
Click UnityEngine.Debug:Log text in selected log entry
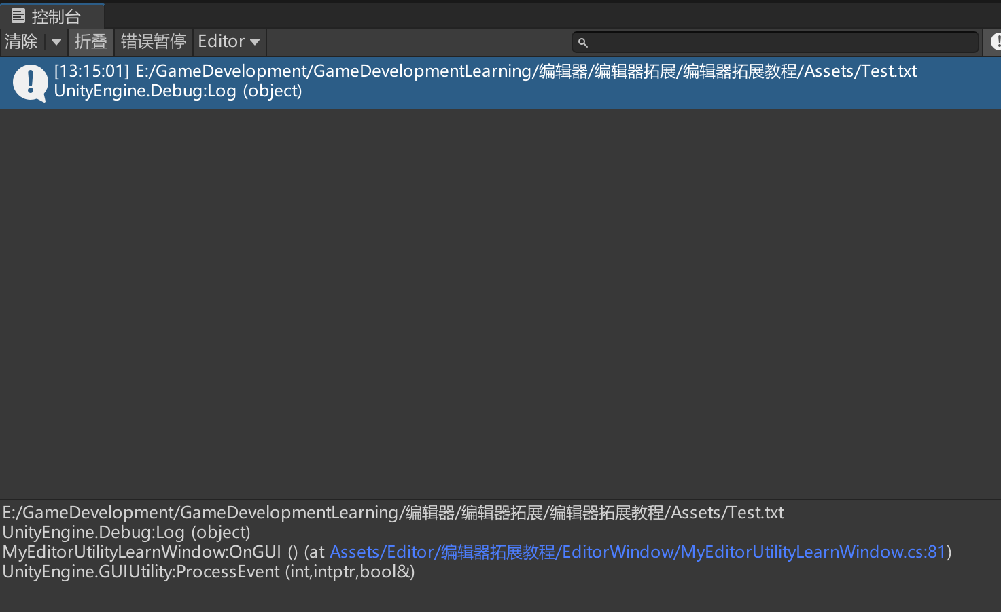[145, 91]
